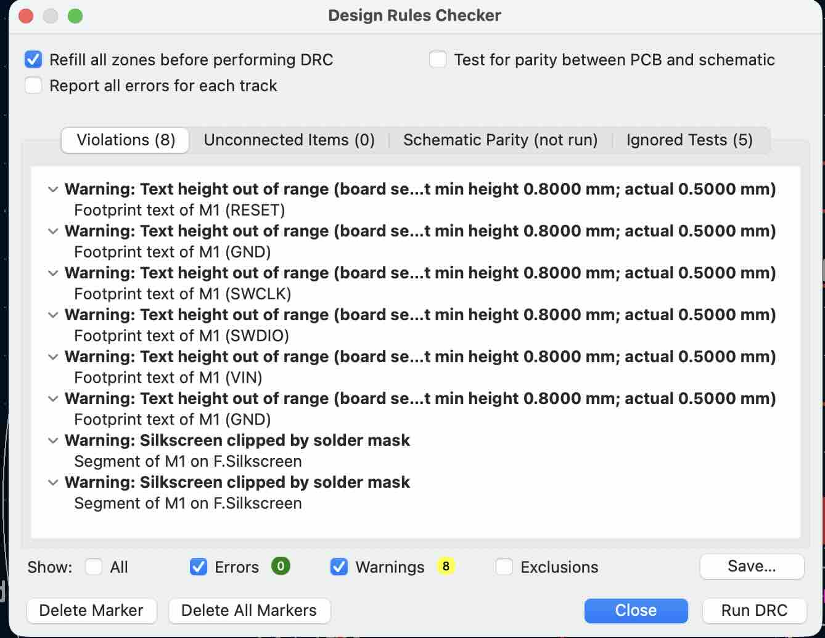
Task: Collapse the SWCLK text height warning
Action: pos(54,273)
